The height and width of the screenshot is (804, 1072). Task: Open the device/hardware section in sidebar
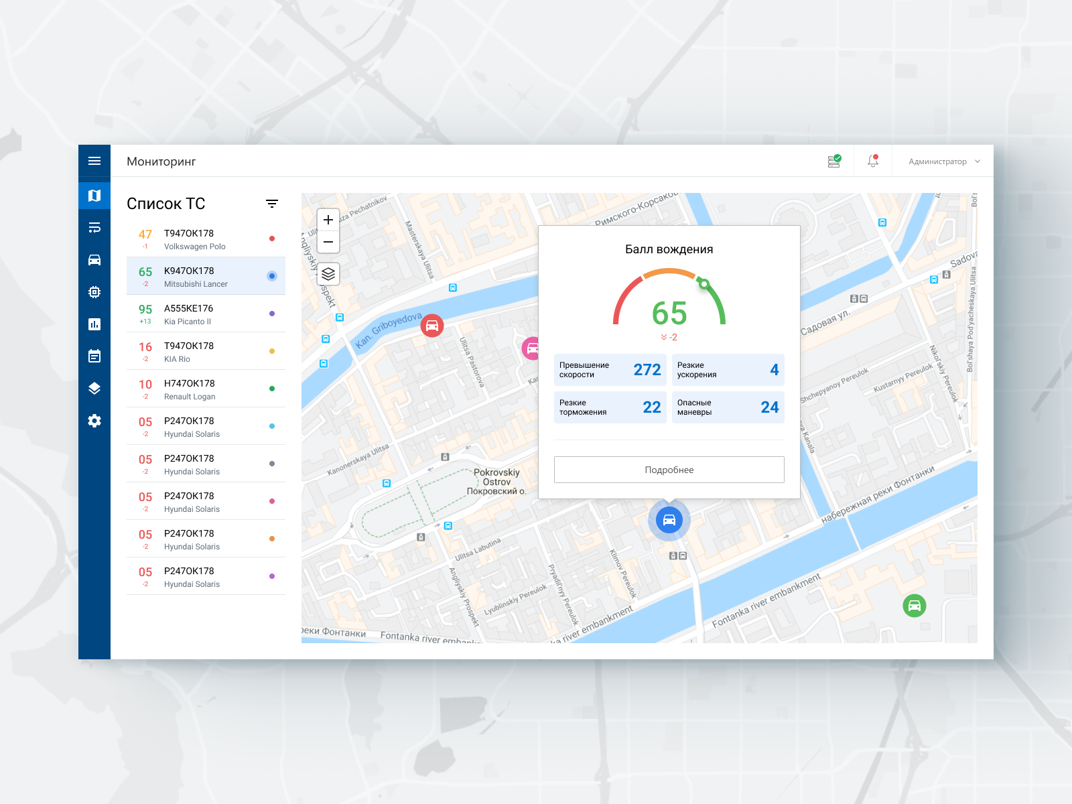click(94, 292)
